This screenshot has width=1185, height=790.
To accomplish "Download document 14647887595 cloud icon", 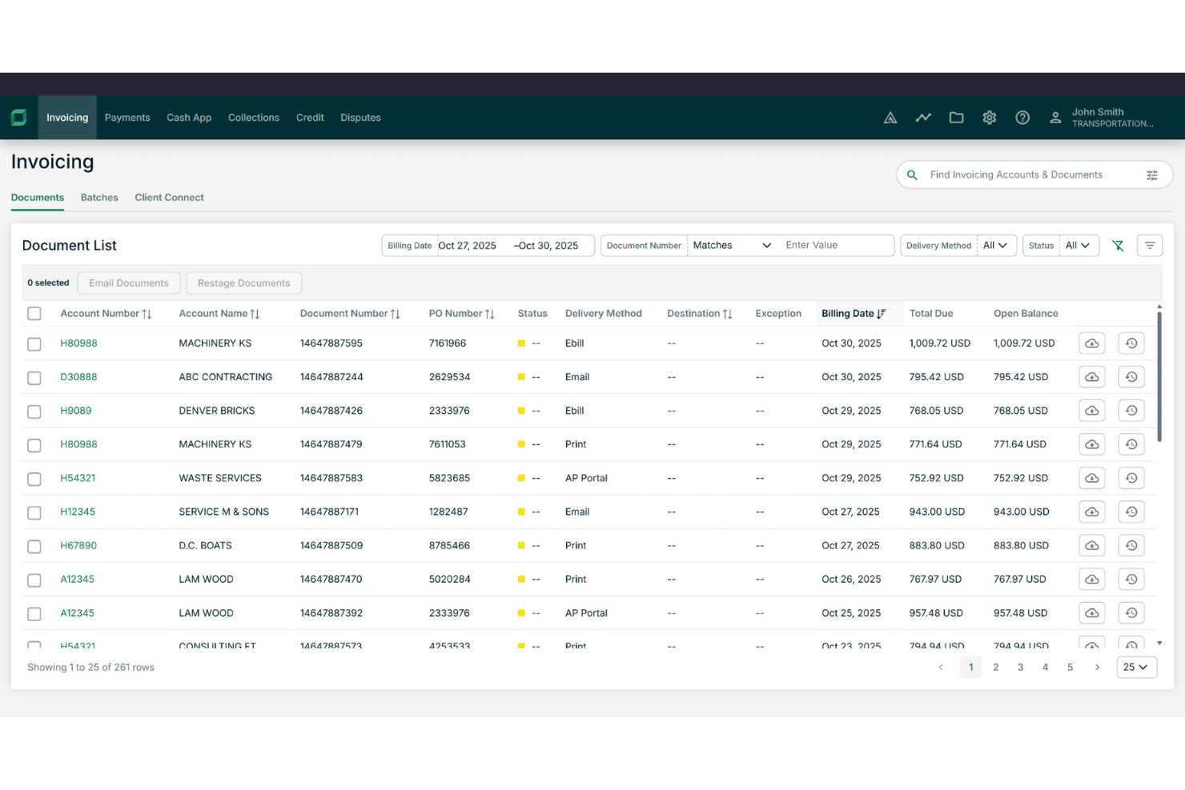I will pyautogui.click(x=1092, y=343).
